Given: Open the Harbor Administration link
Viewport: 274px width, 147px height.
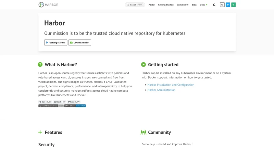Looking at the screenshot, I should pos(161,90).
